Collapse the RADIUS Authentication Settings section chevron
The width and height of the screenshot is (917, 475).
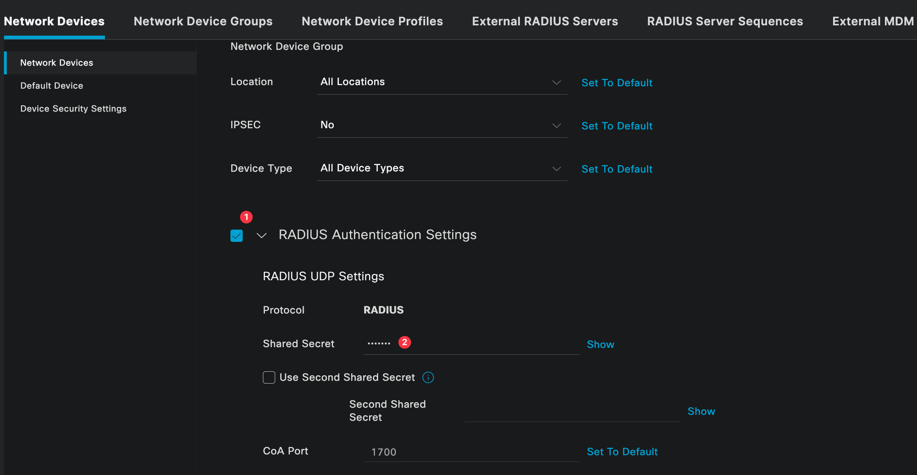coord(262,236)
